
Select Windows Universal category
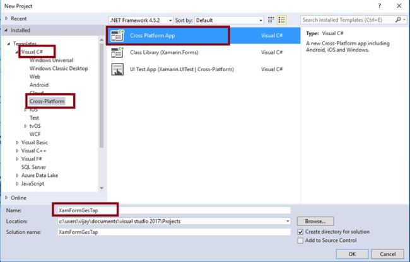pyautogui.click(x=51, y=60)
